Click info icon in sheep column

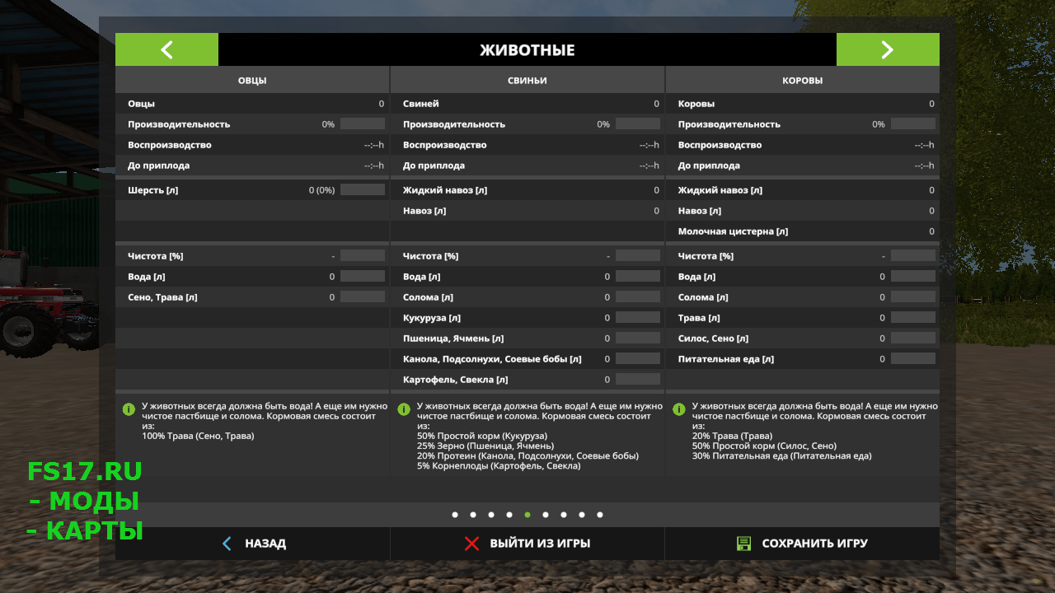[129, 409]
